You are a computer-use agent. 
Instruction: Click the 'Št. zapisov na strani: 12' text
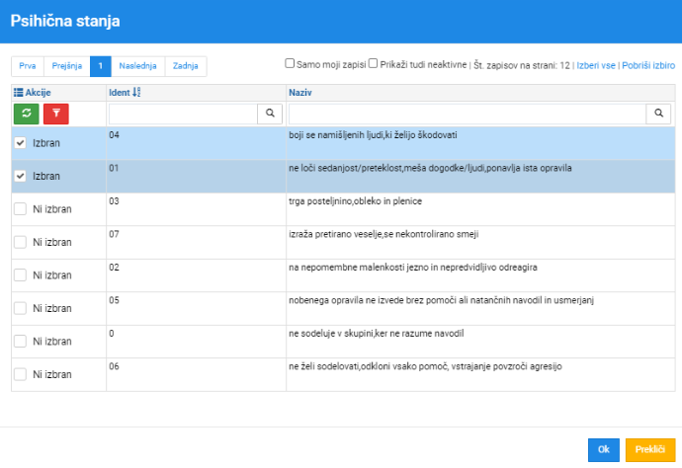(x=522, y=65)
